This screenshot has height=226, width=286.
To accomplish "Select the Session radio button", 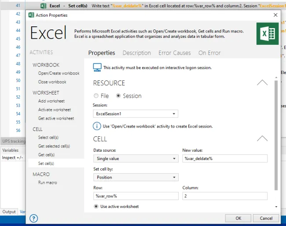I will point(118,96).
